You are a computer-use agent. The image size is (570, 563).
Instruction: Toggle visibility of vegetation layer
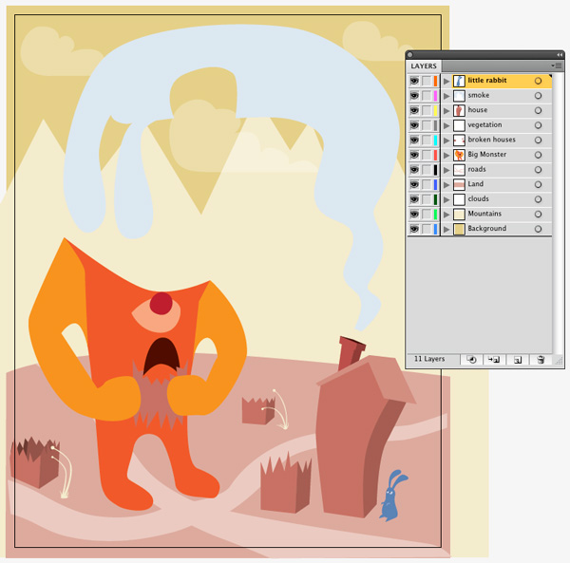(414, 125)
